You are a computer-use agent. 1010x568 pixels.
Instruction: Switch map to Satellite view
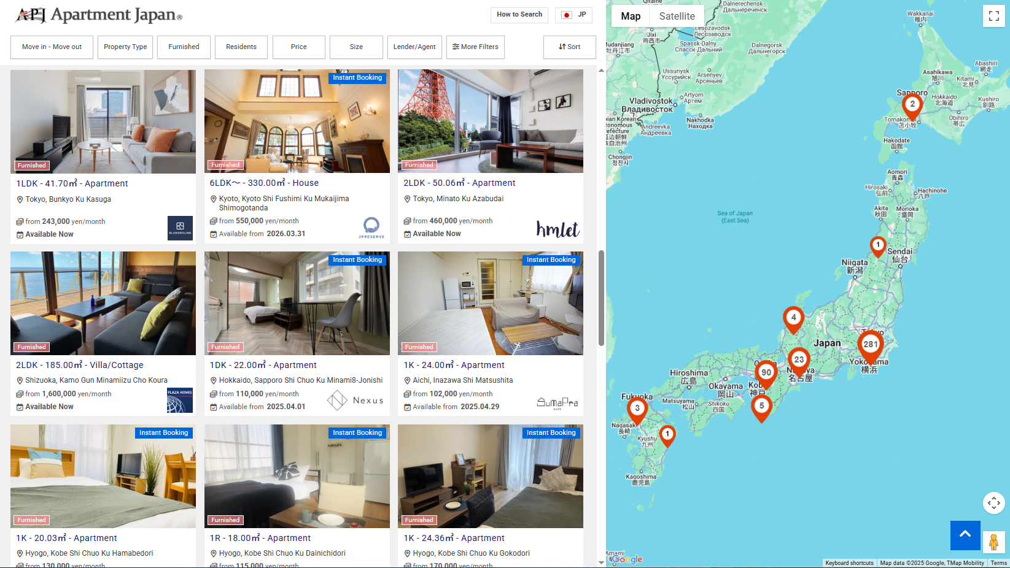(x=677, y=17)
